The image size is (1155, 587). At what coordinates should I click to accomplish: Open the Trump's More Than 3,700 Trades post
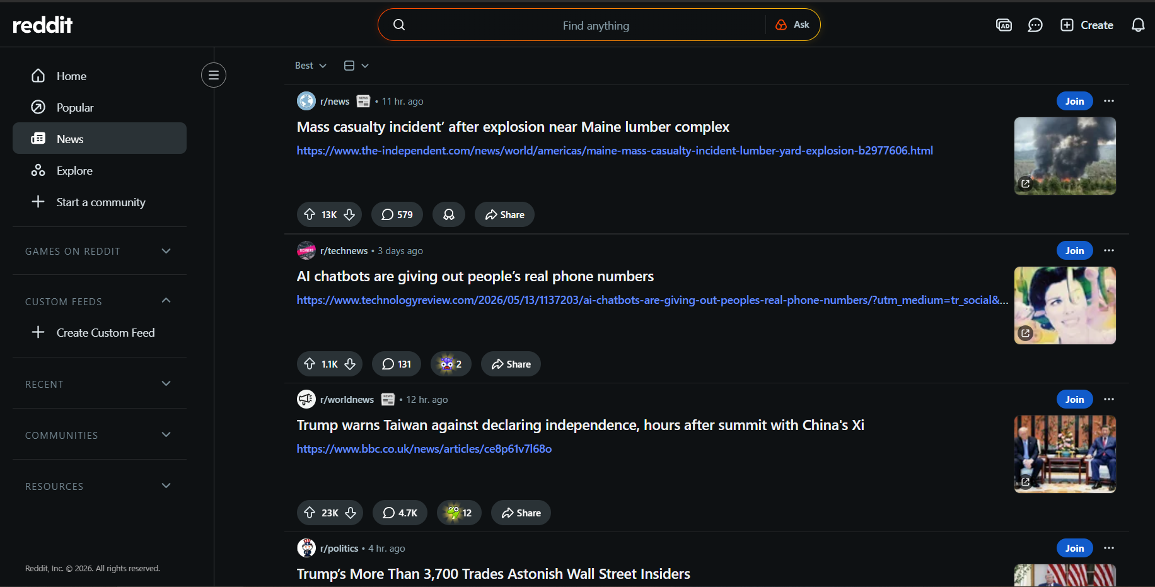pos(494,574)
